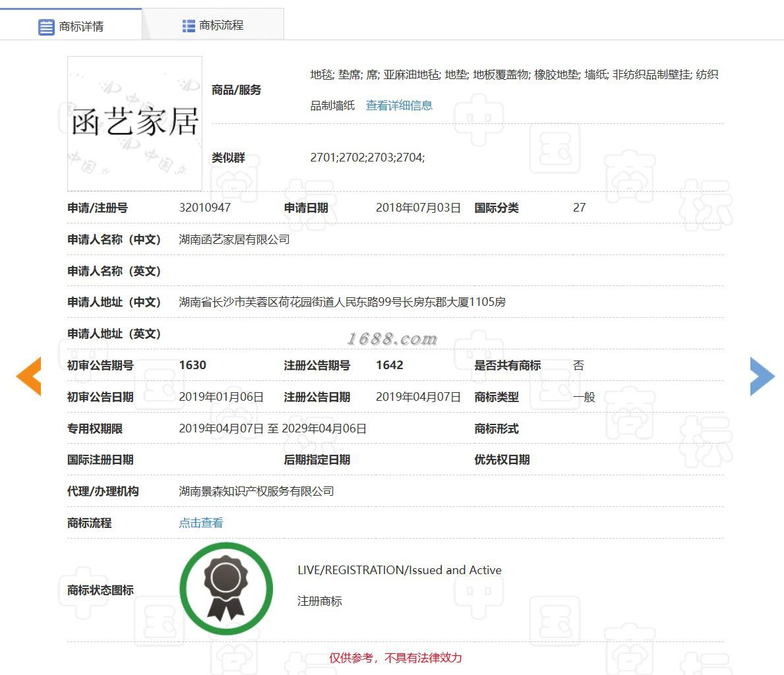The width and height of the screenshot is (784, 675).
Task: Select the 注册商标 status label
Action: [320, 601]
